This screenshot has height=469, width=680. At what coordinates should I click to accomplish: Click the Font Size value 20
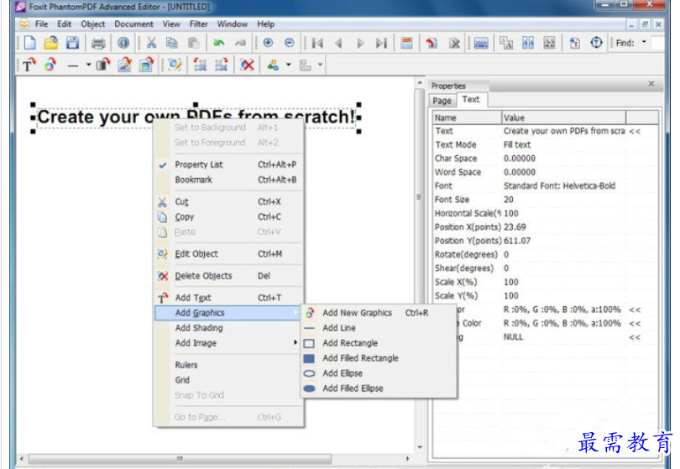coord(509,200)
